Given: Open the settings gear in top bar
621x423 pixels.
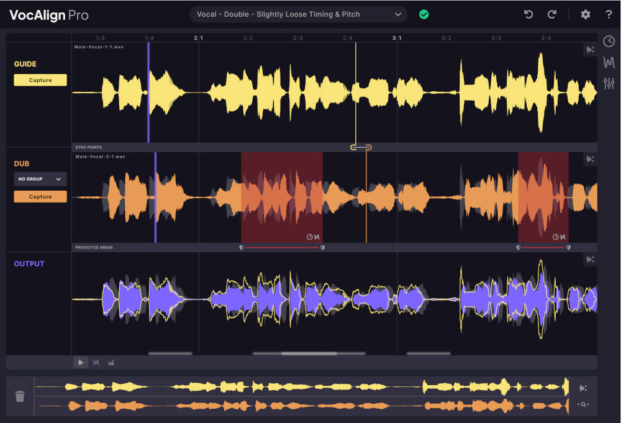Looking at the screenshot, I should pyautogui.click(x=585, y=14).
